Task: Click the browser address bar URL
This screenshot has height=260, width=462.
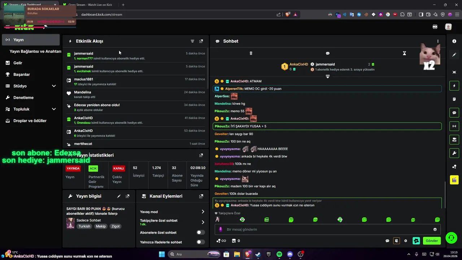Action: 102,14
